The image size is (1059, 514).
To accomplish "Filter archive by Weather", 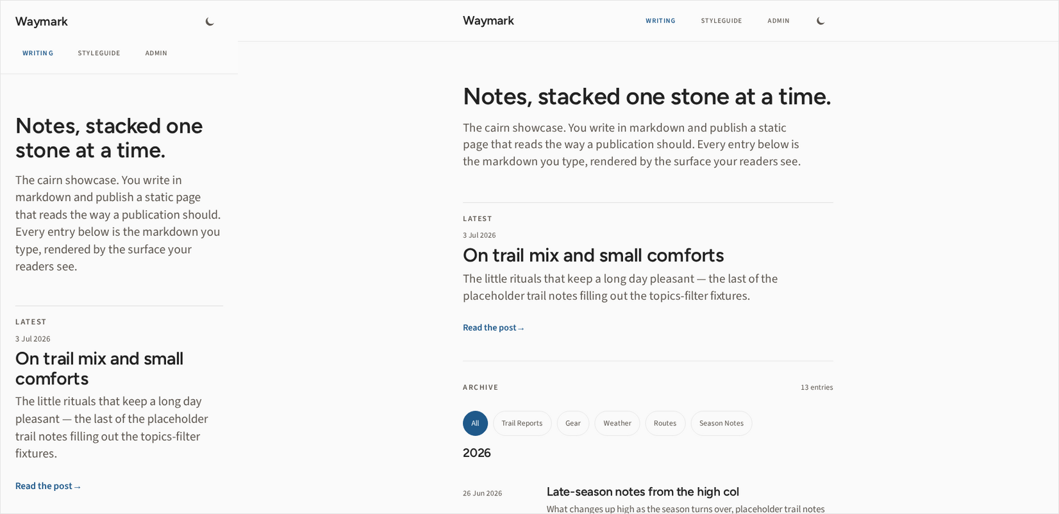I will click(617, 424).
